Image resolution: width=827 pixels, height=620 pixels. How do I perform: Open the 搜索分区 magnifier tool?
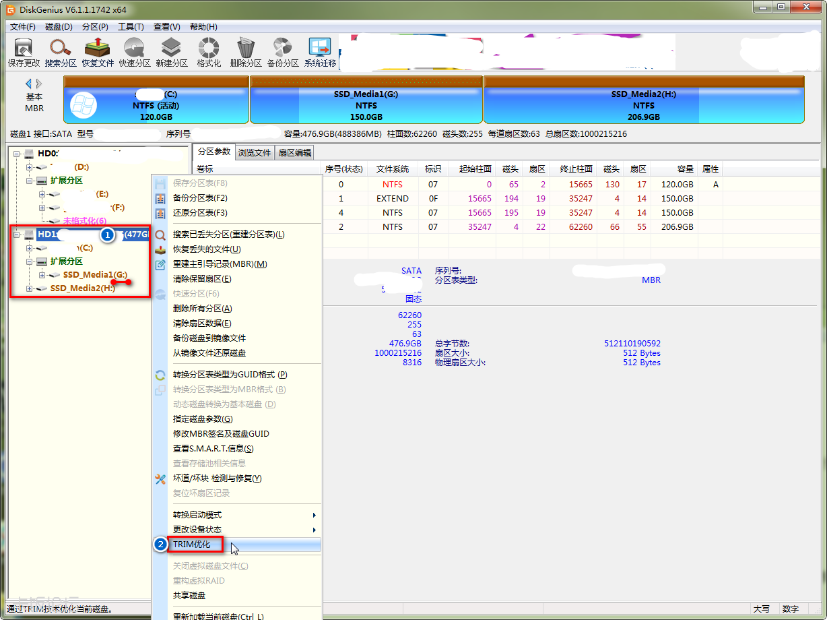(61, 53)
